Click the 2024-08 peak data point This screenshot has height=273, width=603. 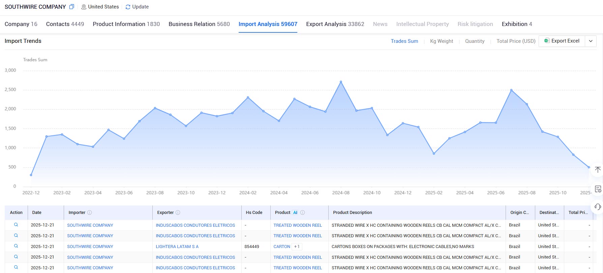pos(341,82)
